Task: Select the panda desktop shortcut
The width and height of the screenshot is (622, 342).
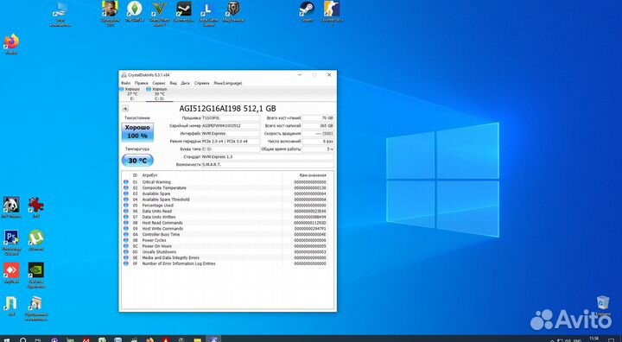Action: 11,207
